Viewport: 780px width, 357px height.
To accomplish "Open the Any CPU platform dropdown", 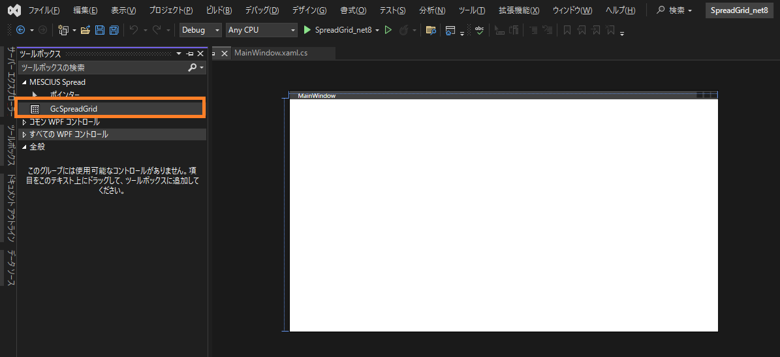I will (x=261, y=30).
